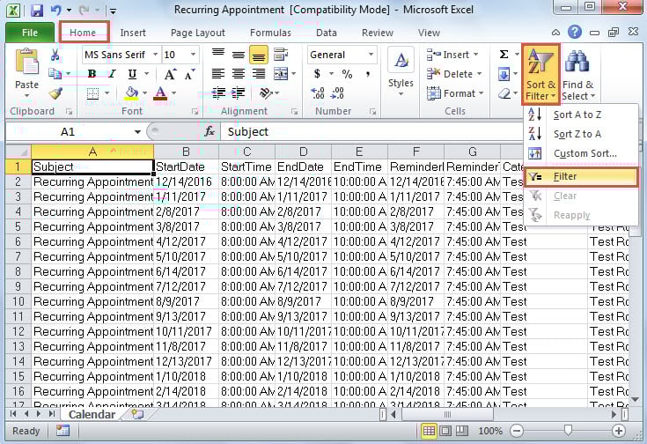Toggle the highlighted Bottom Align button
Screen dimensions: 647x444
pyautogui.click(x=258, y=55)
